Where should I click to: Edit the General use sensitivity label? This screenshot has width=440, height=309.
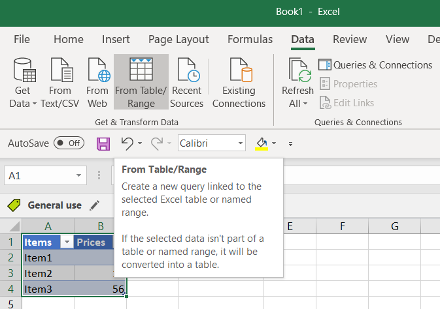[95, 205]
